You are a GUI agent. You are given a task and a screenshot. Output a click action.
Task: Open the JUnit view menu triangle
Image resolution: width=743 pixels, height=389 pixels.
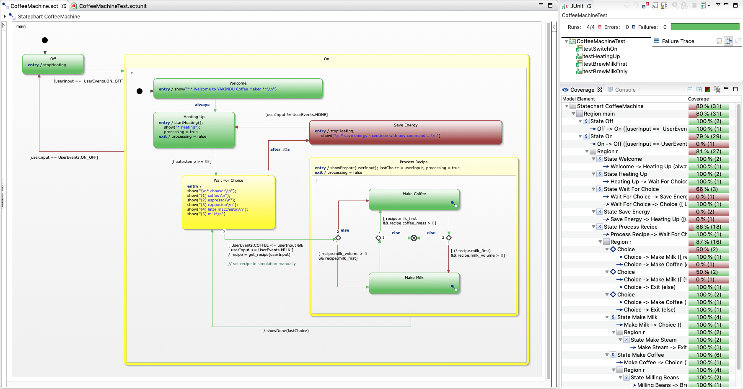tap(718, 5)
